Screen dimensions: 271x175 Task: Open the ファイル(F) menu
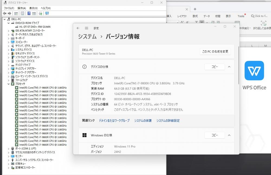tap(9, 8)
